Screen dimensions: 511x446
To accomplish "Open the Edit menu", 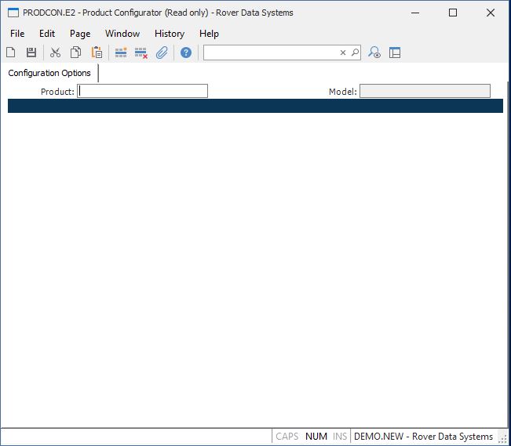I will 47,34.
